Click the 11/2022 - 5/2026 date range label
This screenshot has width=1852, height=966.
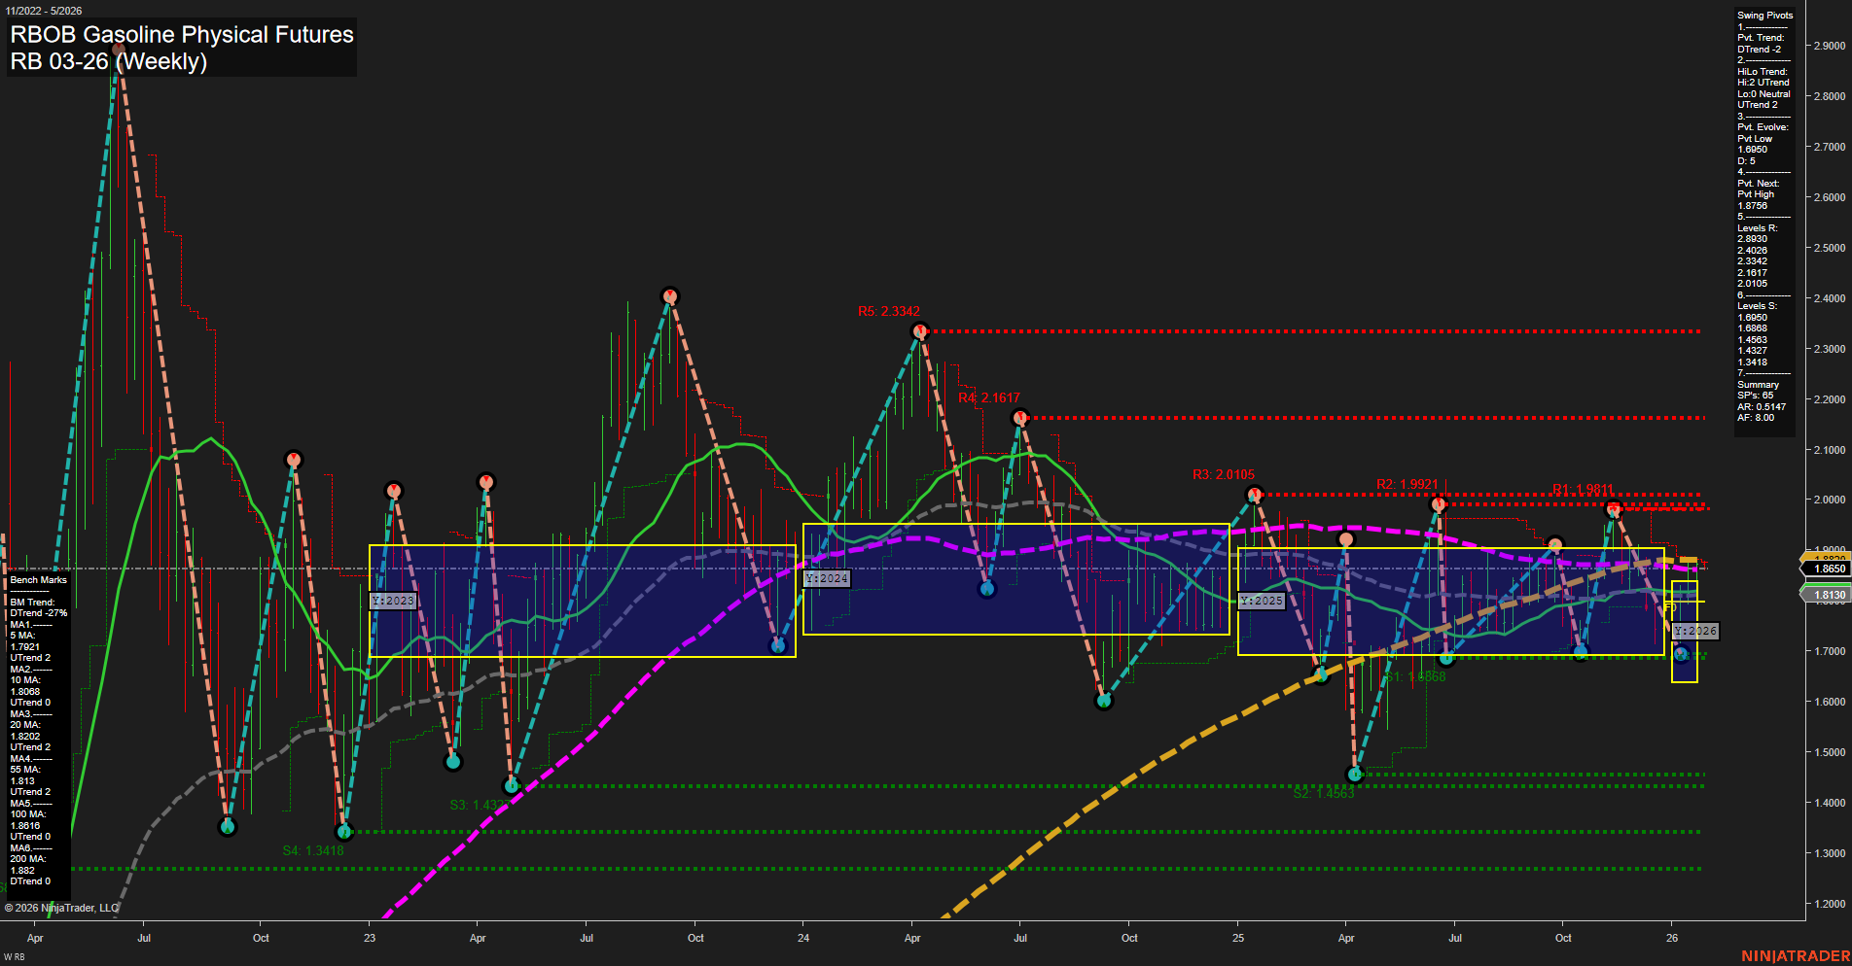tap(44, 10)
